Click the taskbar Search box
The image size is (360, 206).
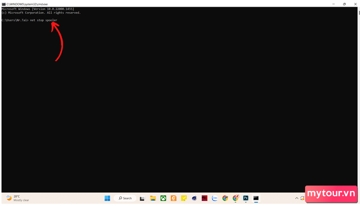125,198
